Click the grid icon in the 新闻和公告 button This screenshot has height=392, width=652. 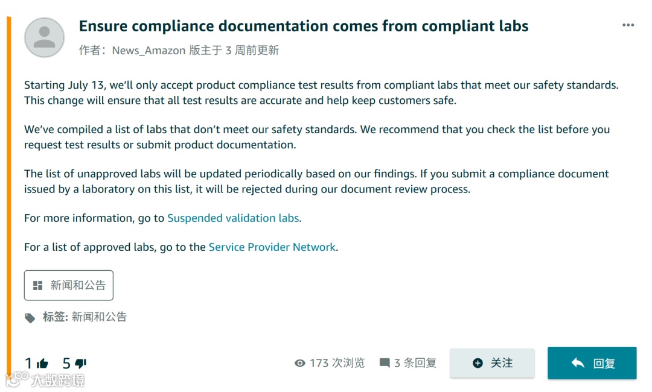(38, 285)
